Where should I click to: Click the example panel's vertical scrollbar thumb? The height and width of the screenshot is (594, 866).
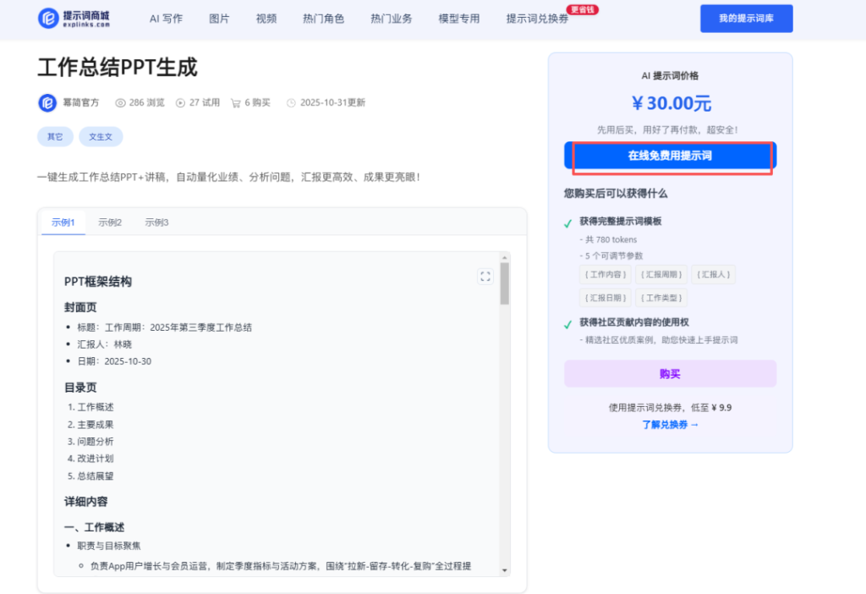(x=505, y=283)
